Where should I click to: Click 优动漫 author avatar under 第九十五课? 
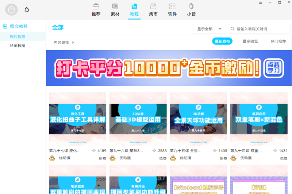click(173, 158)
